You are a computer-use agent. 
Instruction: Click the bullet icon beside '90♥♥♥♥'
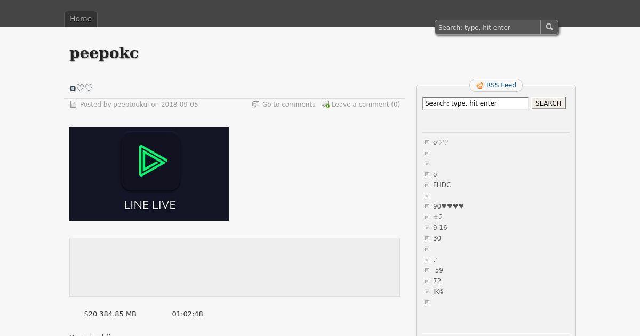427,206
